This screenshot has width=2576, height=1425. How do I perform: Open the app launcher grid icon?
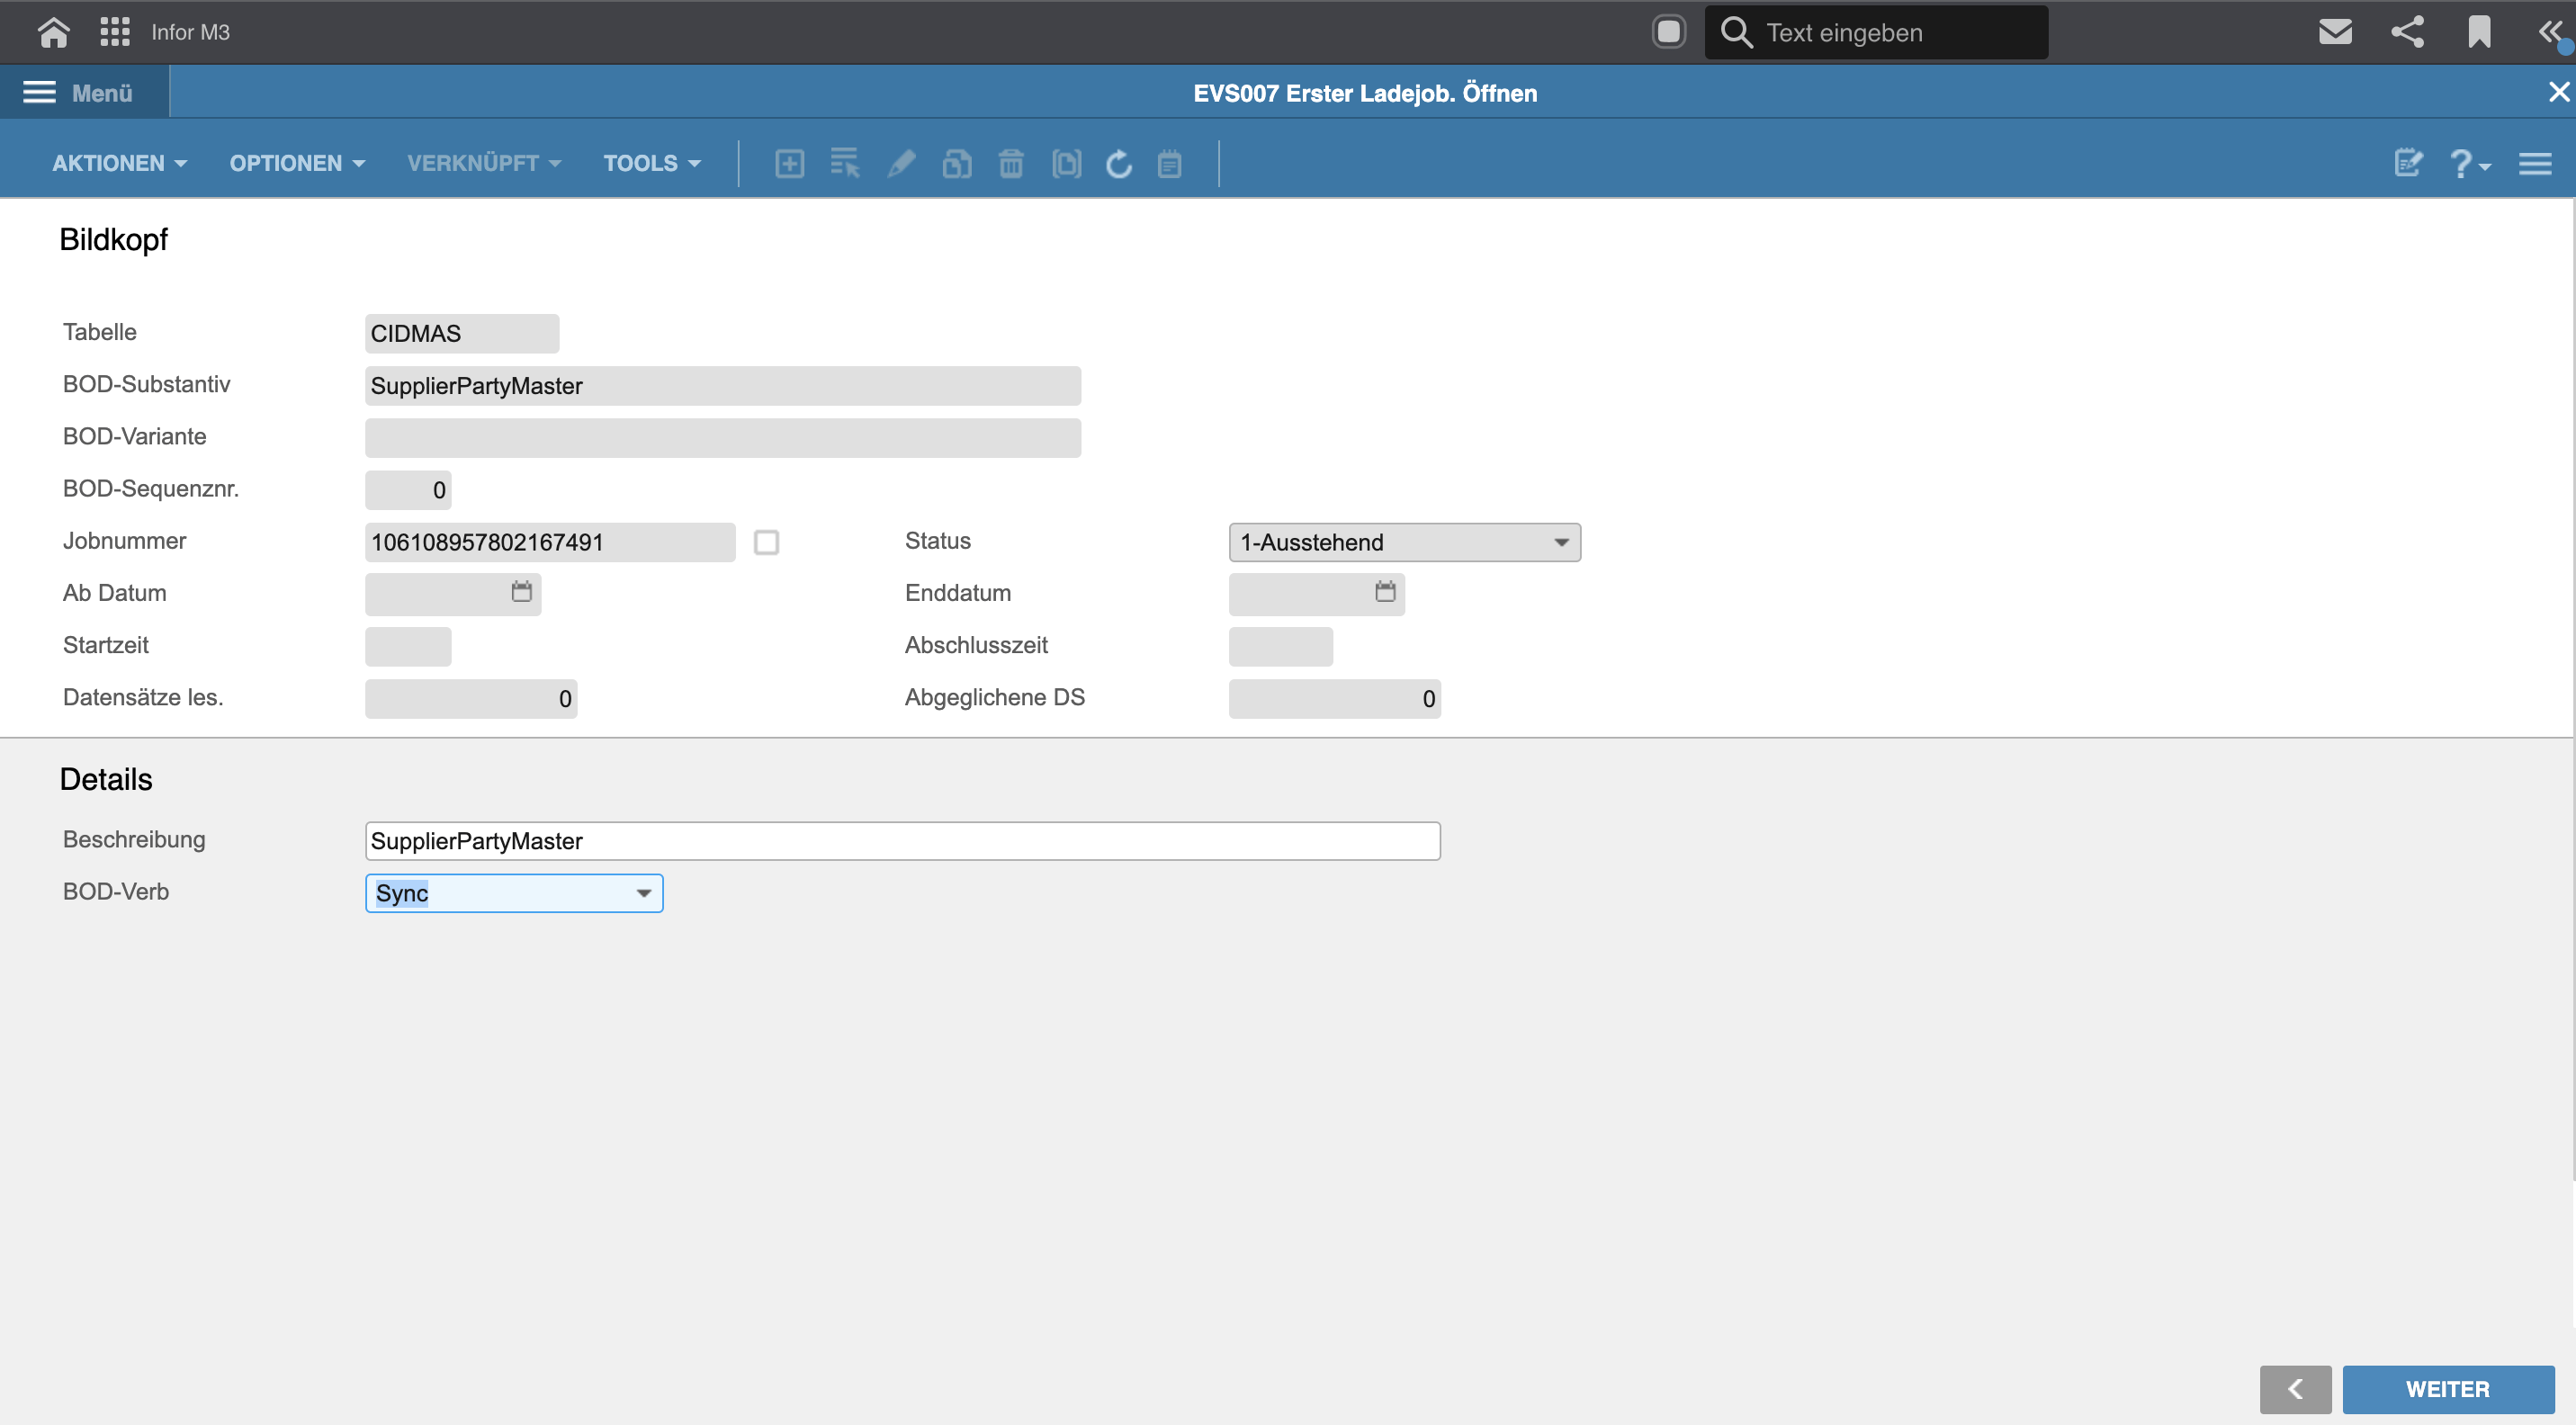pyautogui.click(x=115, y=32)
